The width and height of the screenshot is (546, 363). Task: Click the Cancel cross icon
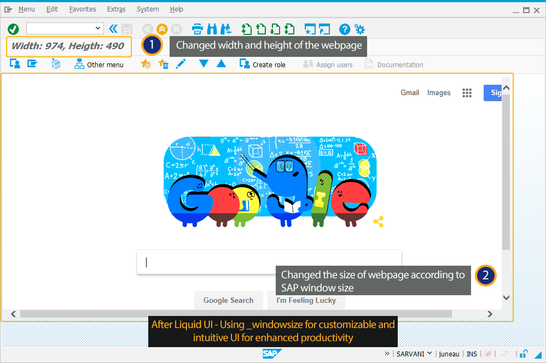click(x=176, y=29)
